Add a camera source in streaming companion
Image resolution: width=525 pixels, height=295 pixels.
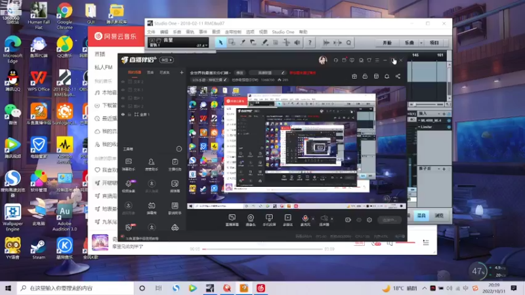(x=251, y=220)
